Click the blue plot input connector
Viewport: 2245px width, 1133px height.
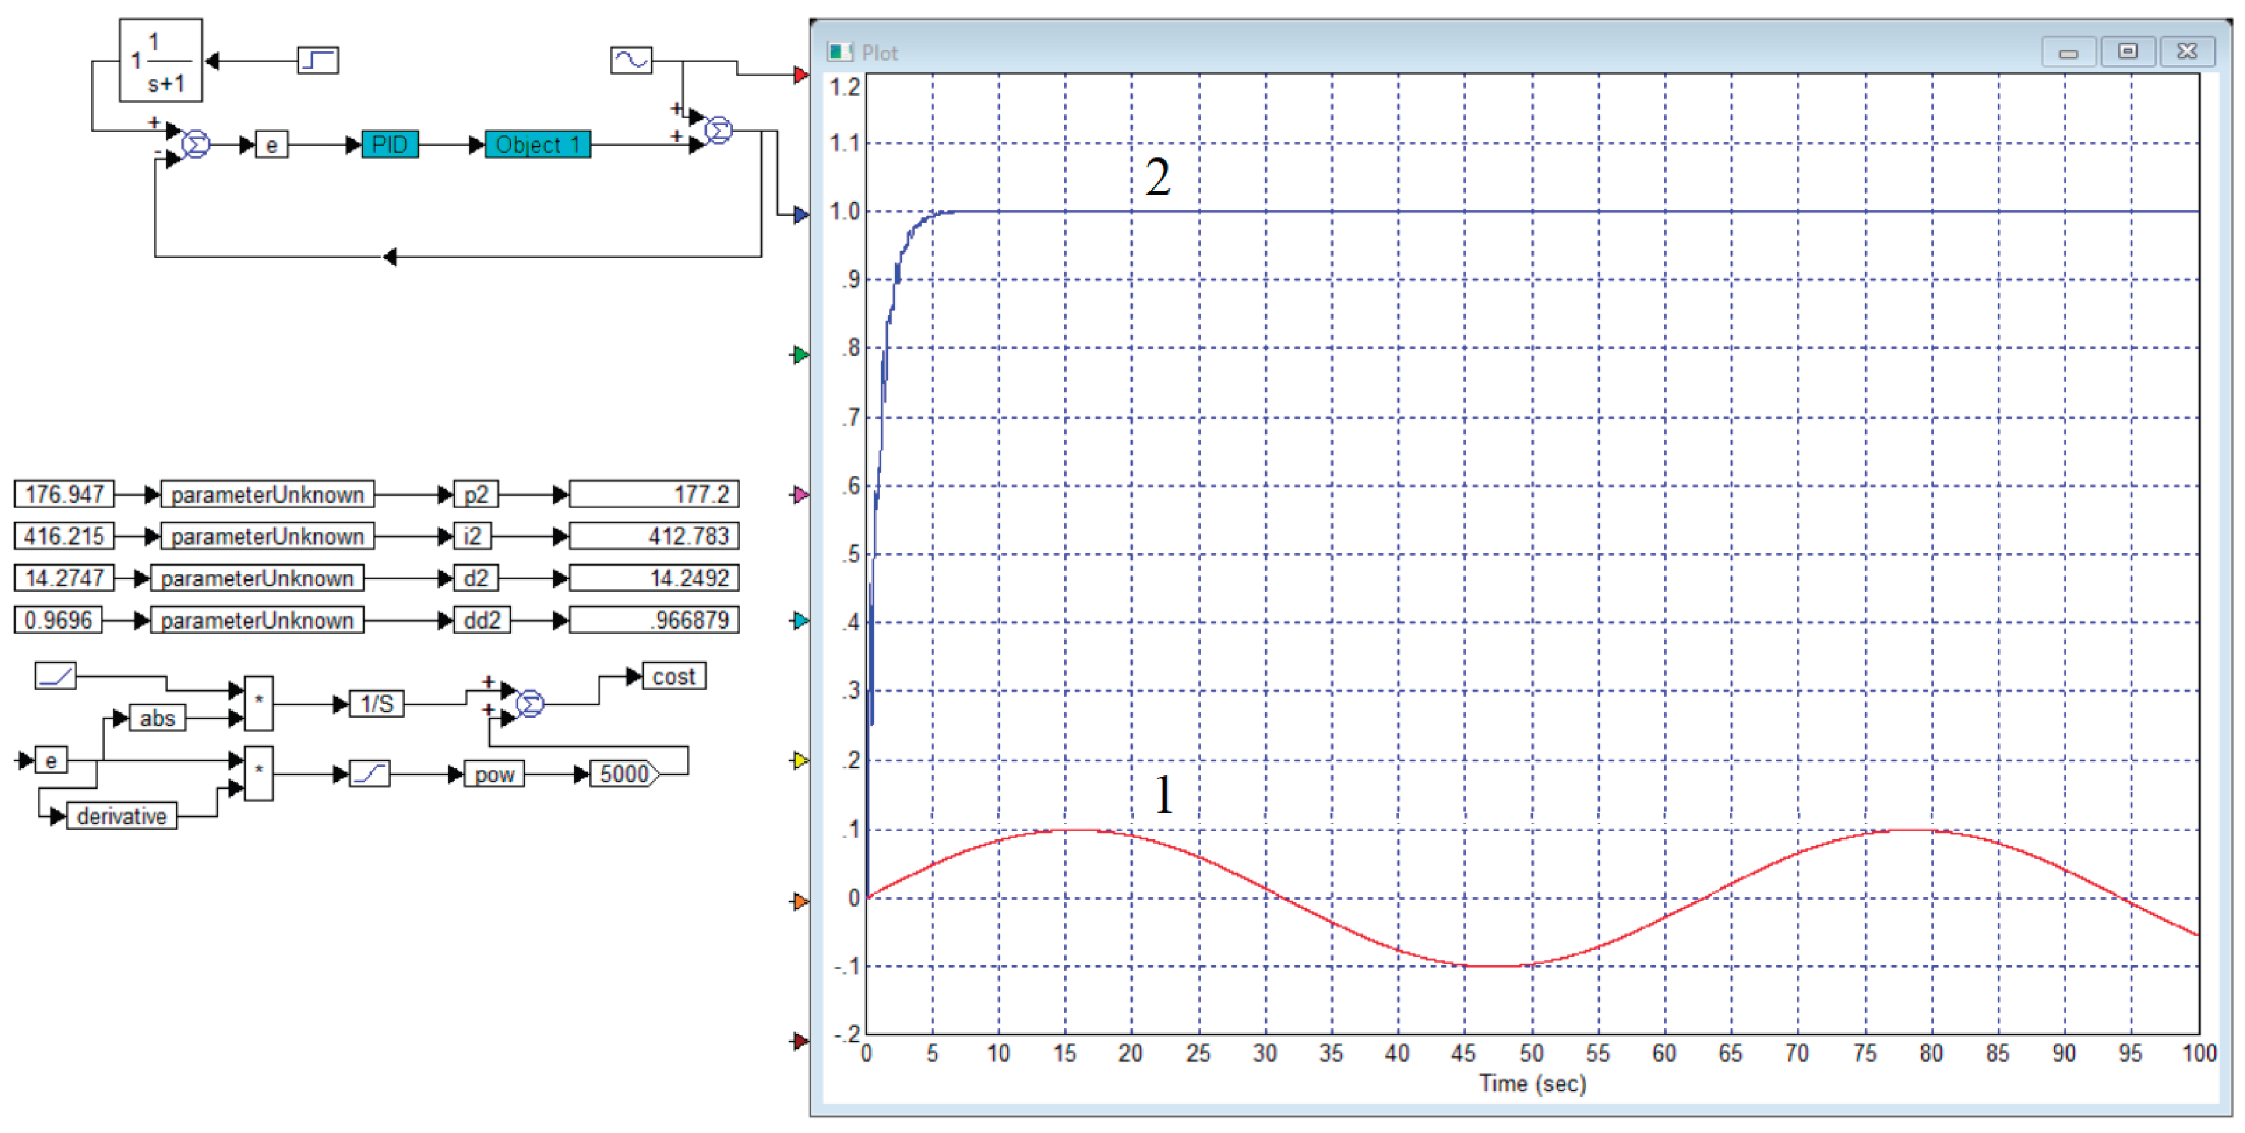coord(801,214)
